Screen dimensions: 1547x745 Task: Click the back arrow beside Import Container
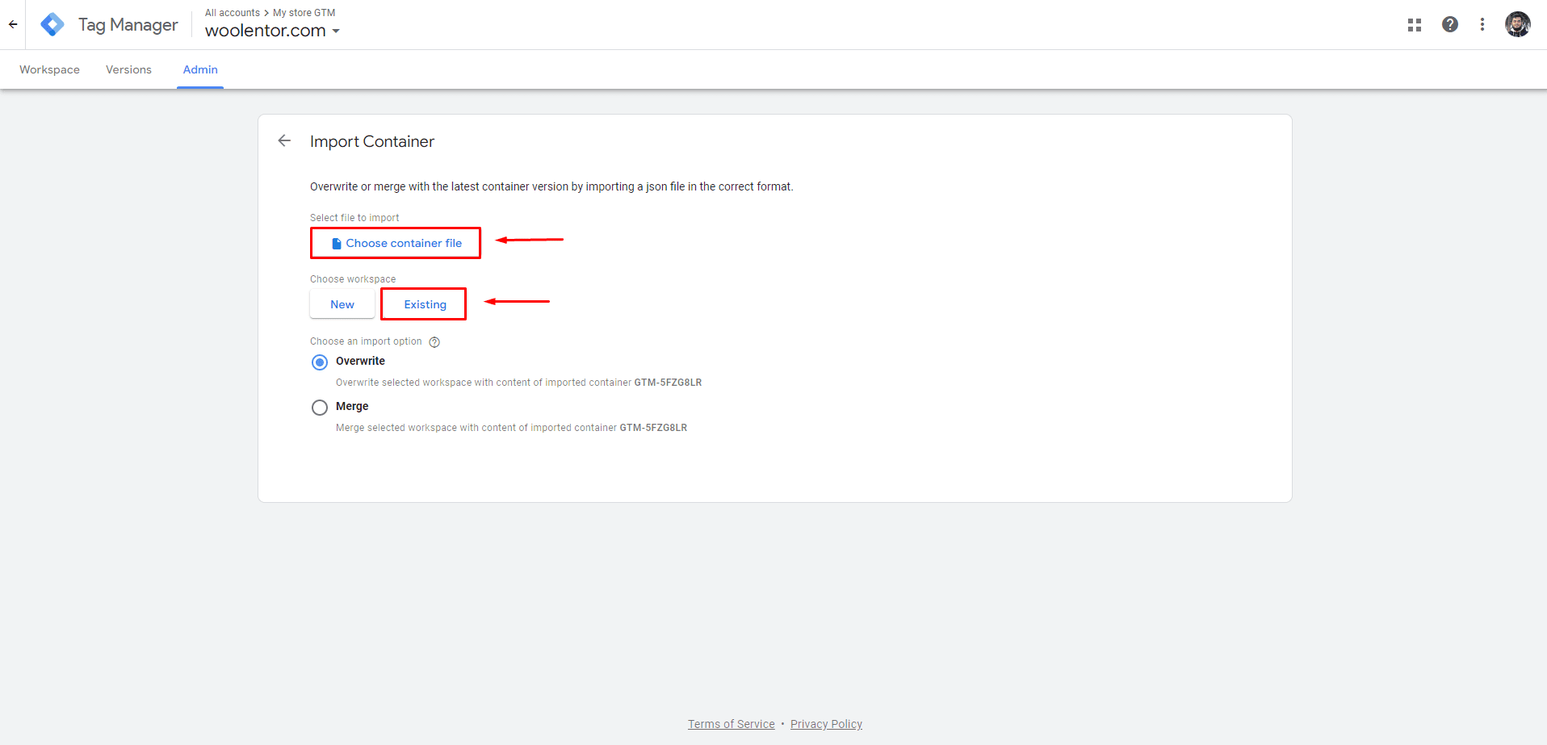click(284, 140)
